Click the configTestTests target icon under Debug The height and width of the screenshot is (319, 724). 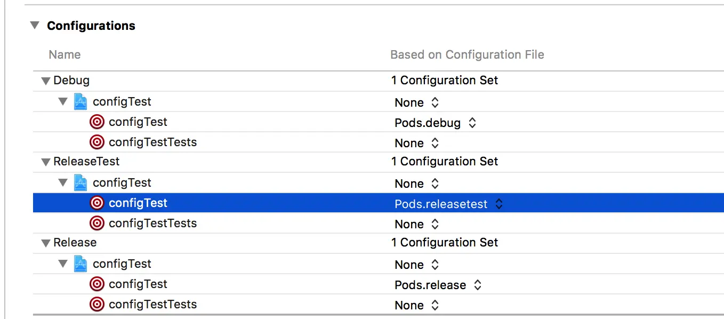click(x=96, y=142)
